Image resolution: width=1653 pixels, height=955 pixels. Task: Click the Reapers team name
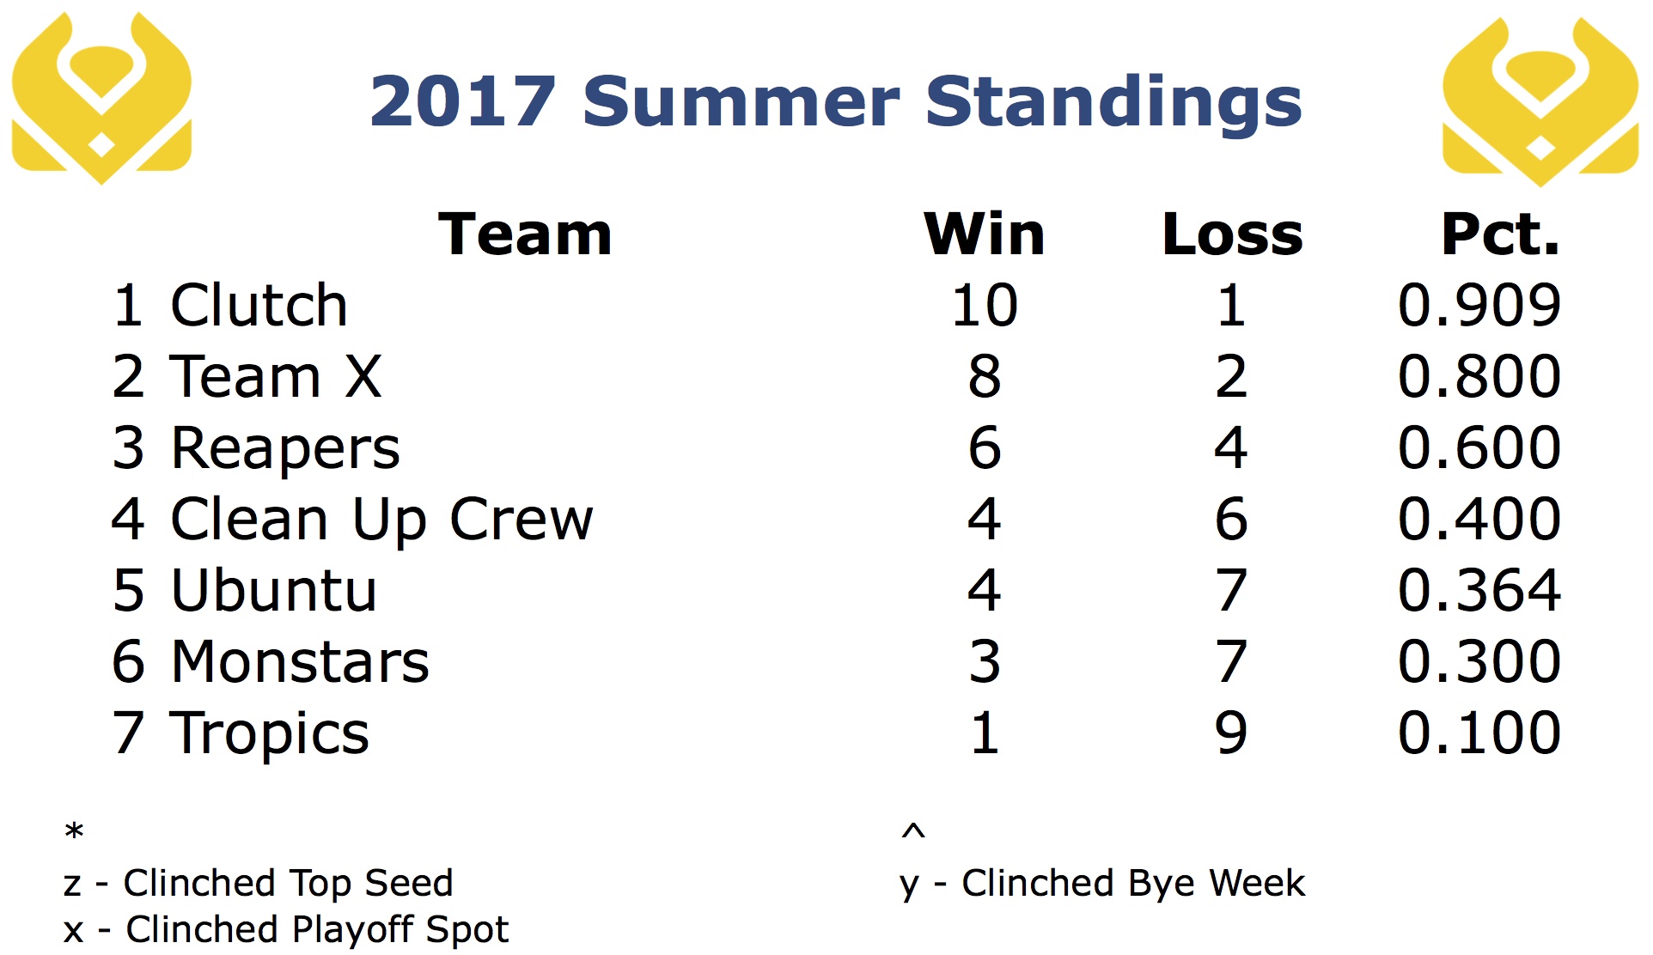tap(285, 449)
